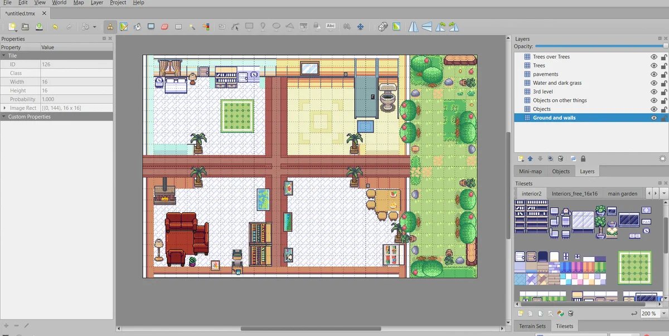Select the green rug tile in tileset
Image resolution: width=669 pixels, height=336 pixels.
[x=635, y=267]
